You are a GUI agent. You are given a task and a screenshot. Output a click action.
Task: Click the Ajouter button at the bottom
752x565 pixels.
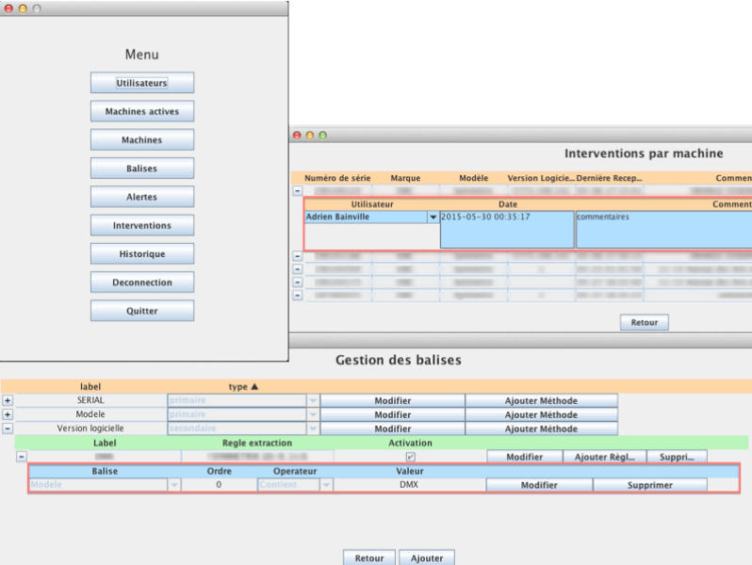pos(427,557)
